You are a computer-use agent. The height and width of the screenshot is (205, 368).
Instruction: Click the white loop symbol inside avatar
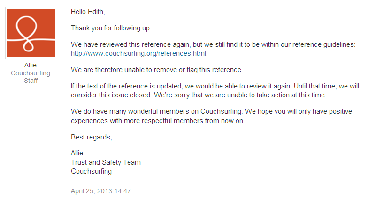tap(26, 34)
